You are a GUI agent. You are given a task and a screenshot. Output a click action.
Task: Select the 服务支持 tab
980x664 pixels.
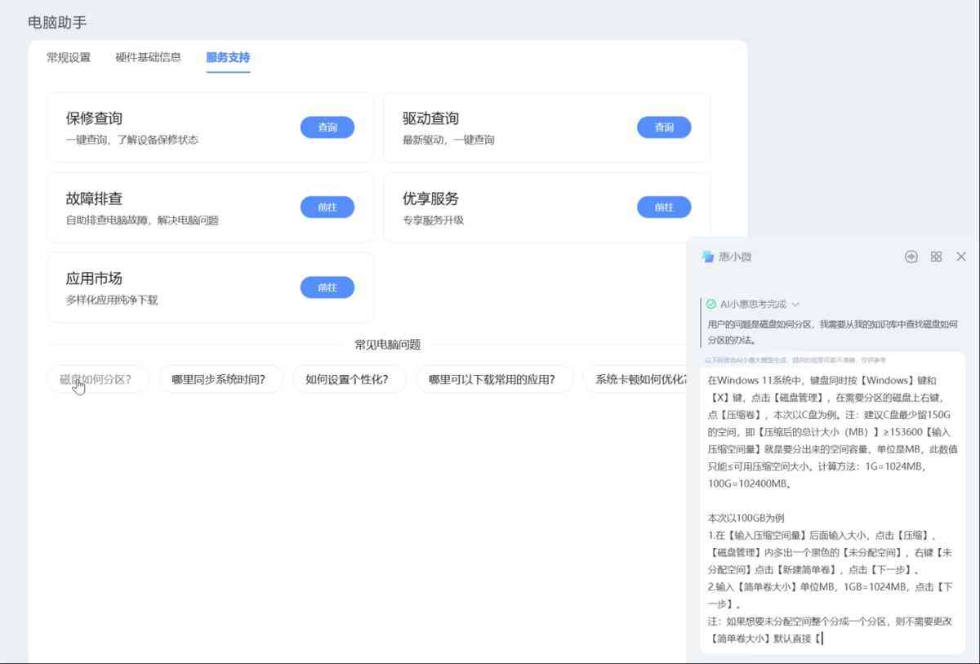coord(227,58)
